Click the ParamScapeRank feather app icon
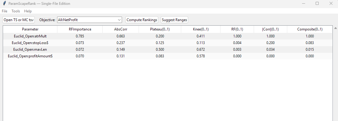The image size is (338, 121). (4, 3)
